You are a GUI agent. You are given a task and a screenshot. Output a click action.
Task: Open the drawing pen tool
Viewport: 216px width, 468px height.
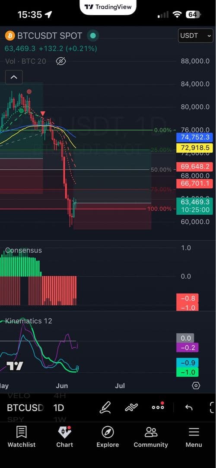tap(105, 407)
